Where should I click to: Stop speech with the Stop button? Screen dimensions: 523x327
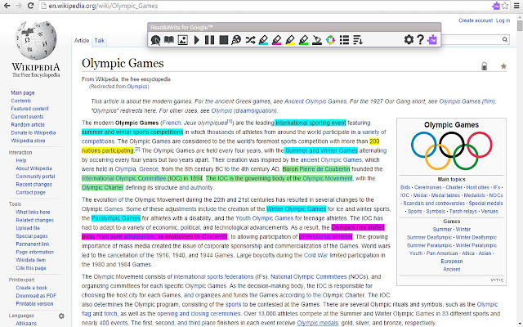[223, 40]
